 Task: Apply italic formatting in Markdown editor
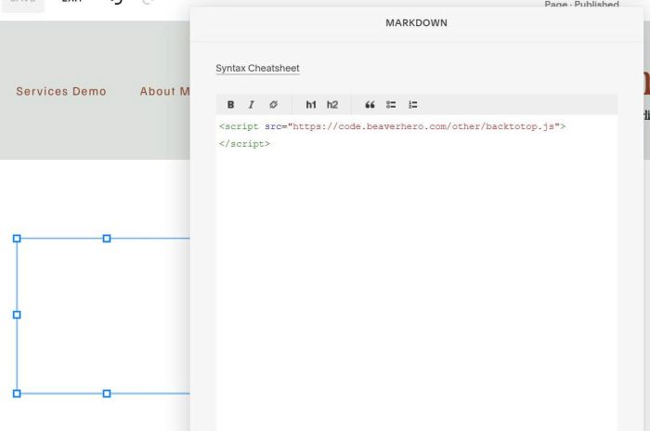(251, 105)
